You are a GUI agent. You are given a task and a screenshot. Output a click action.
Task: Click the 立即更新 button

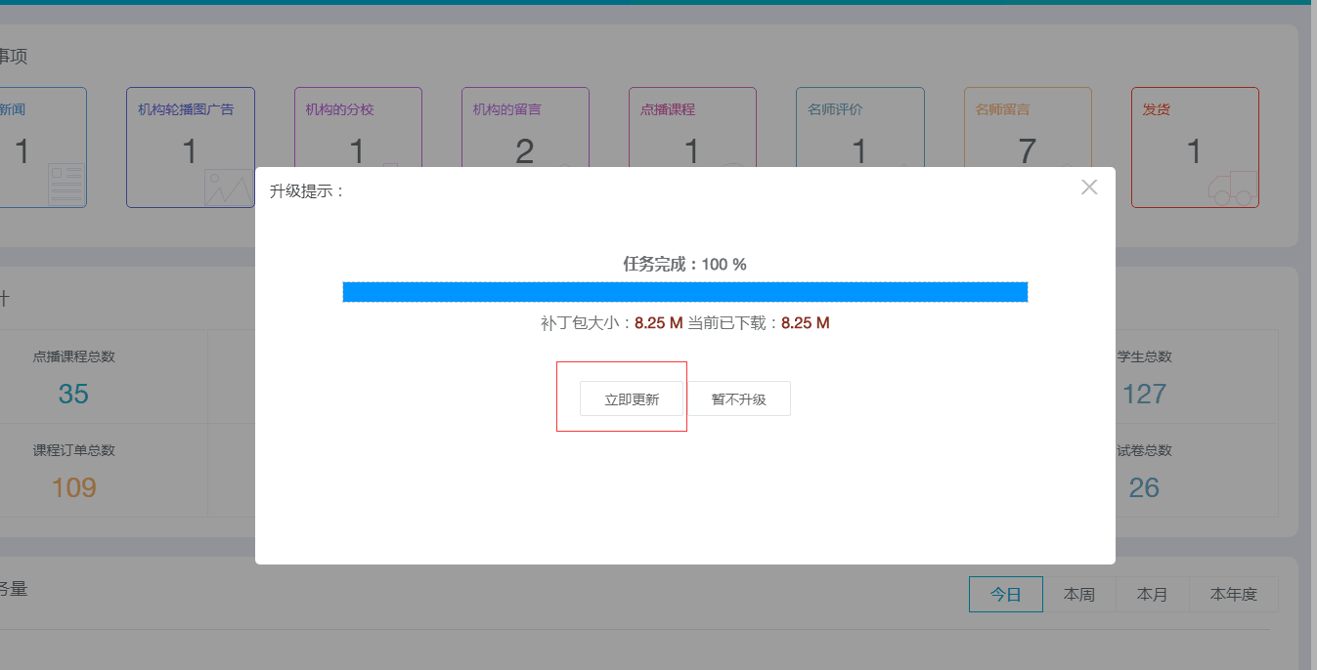[632, 398]
